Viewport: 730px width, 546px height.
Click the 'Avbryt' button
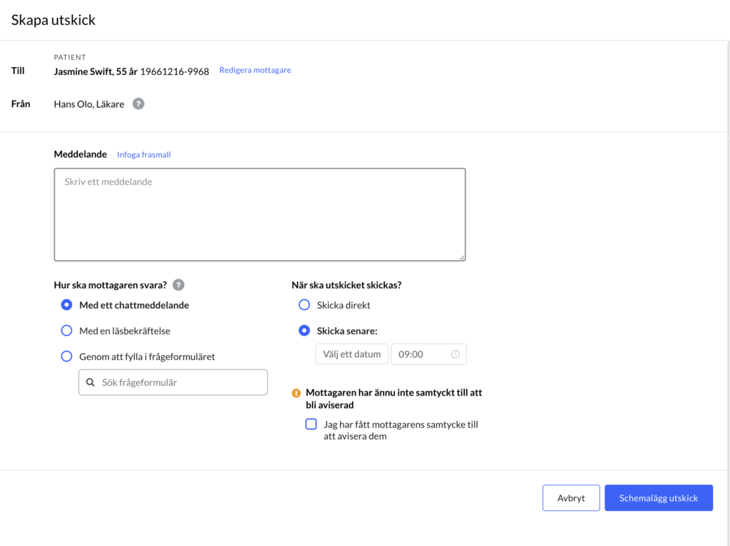click(571, 498)
